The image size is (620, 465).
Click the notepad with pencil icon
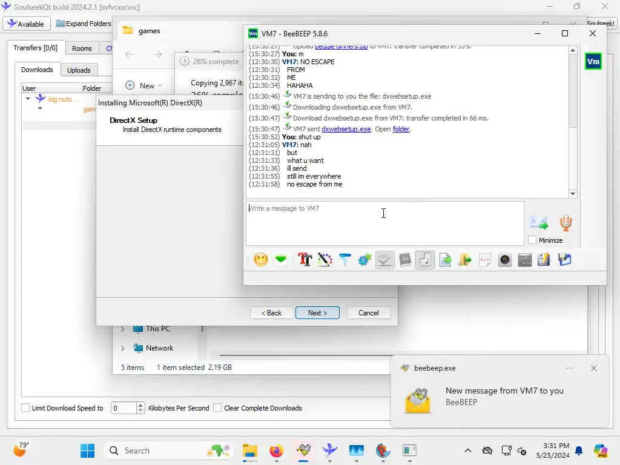pyautogui.click(x=544, y=260)
